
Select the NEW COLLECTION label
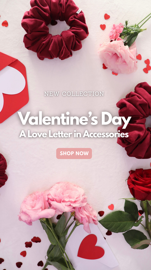tap(74, 94)
